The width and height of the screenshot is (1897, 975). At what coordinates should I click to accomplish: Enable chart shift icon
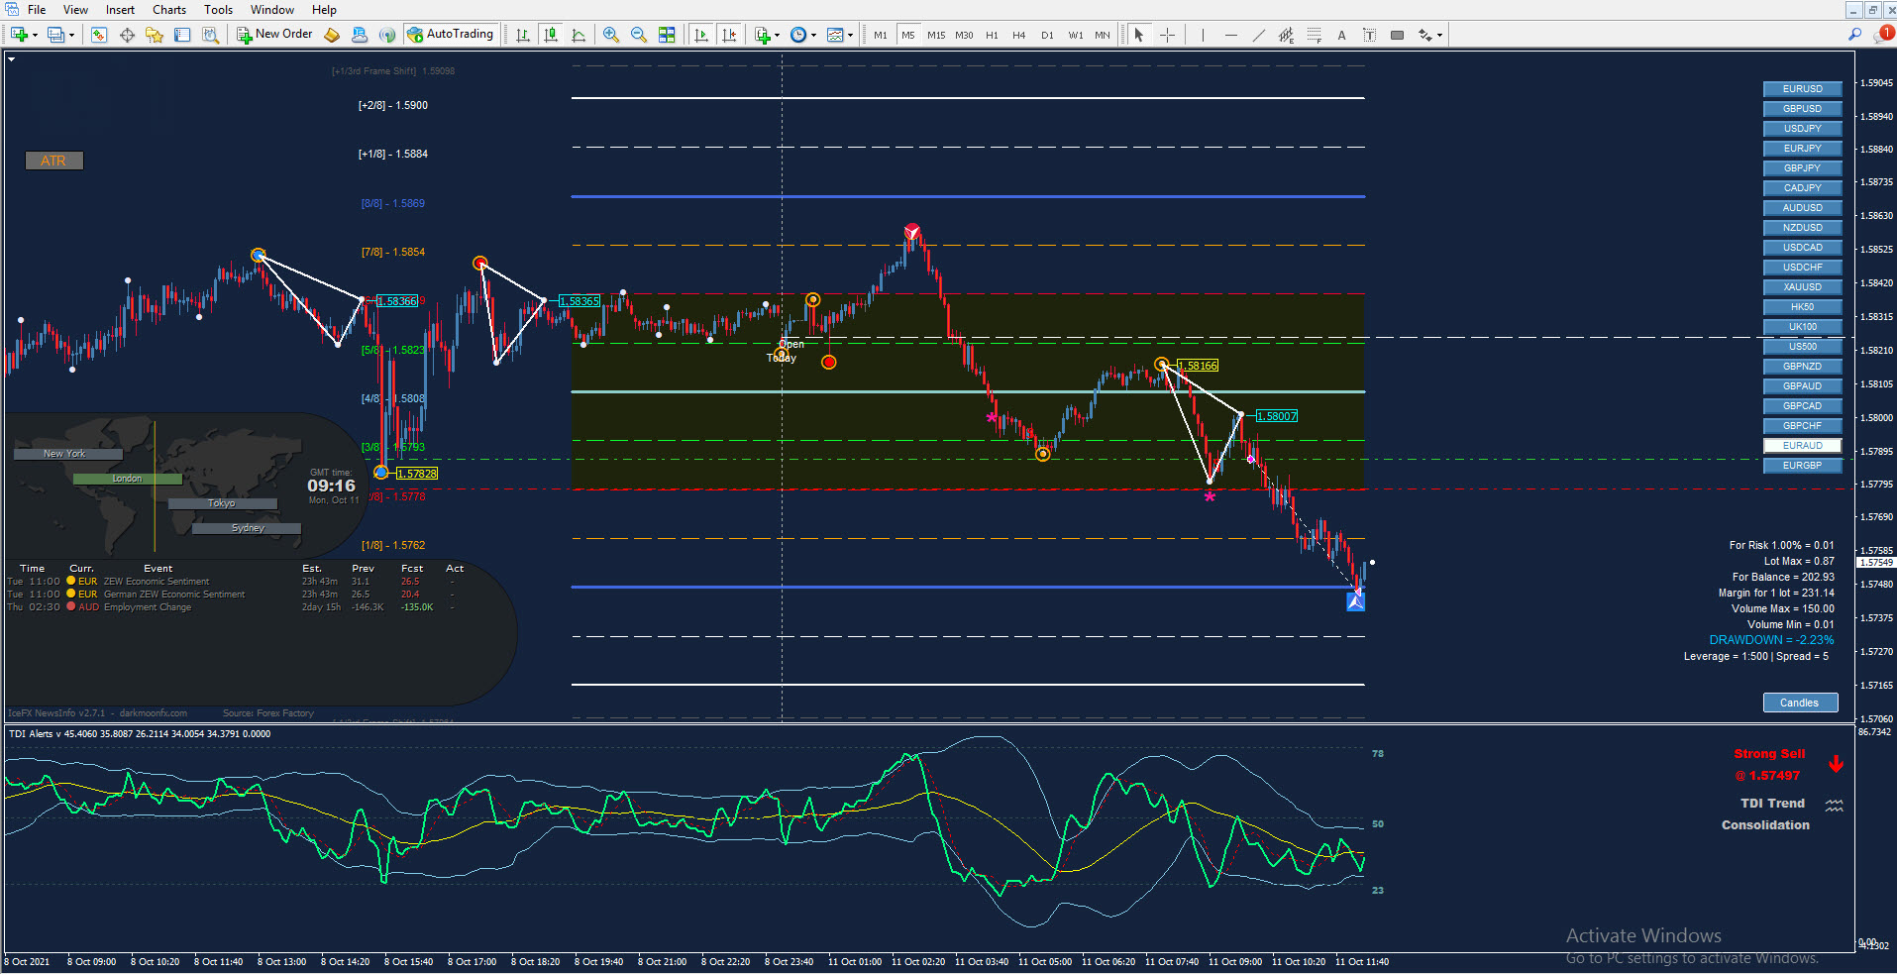click(x=729, y=35)
